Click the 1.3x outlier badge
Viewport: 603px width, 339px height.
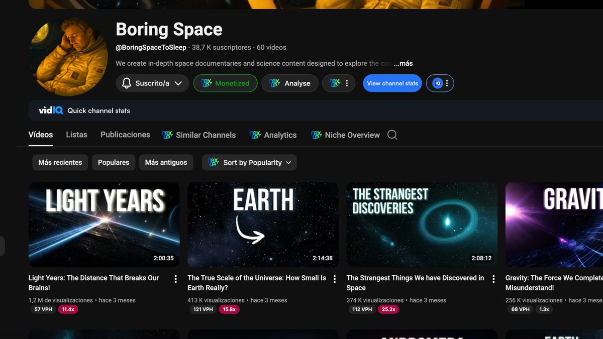pyautogui.click(x=544, y=309)
